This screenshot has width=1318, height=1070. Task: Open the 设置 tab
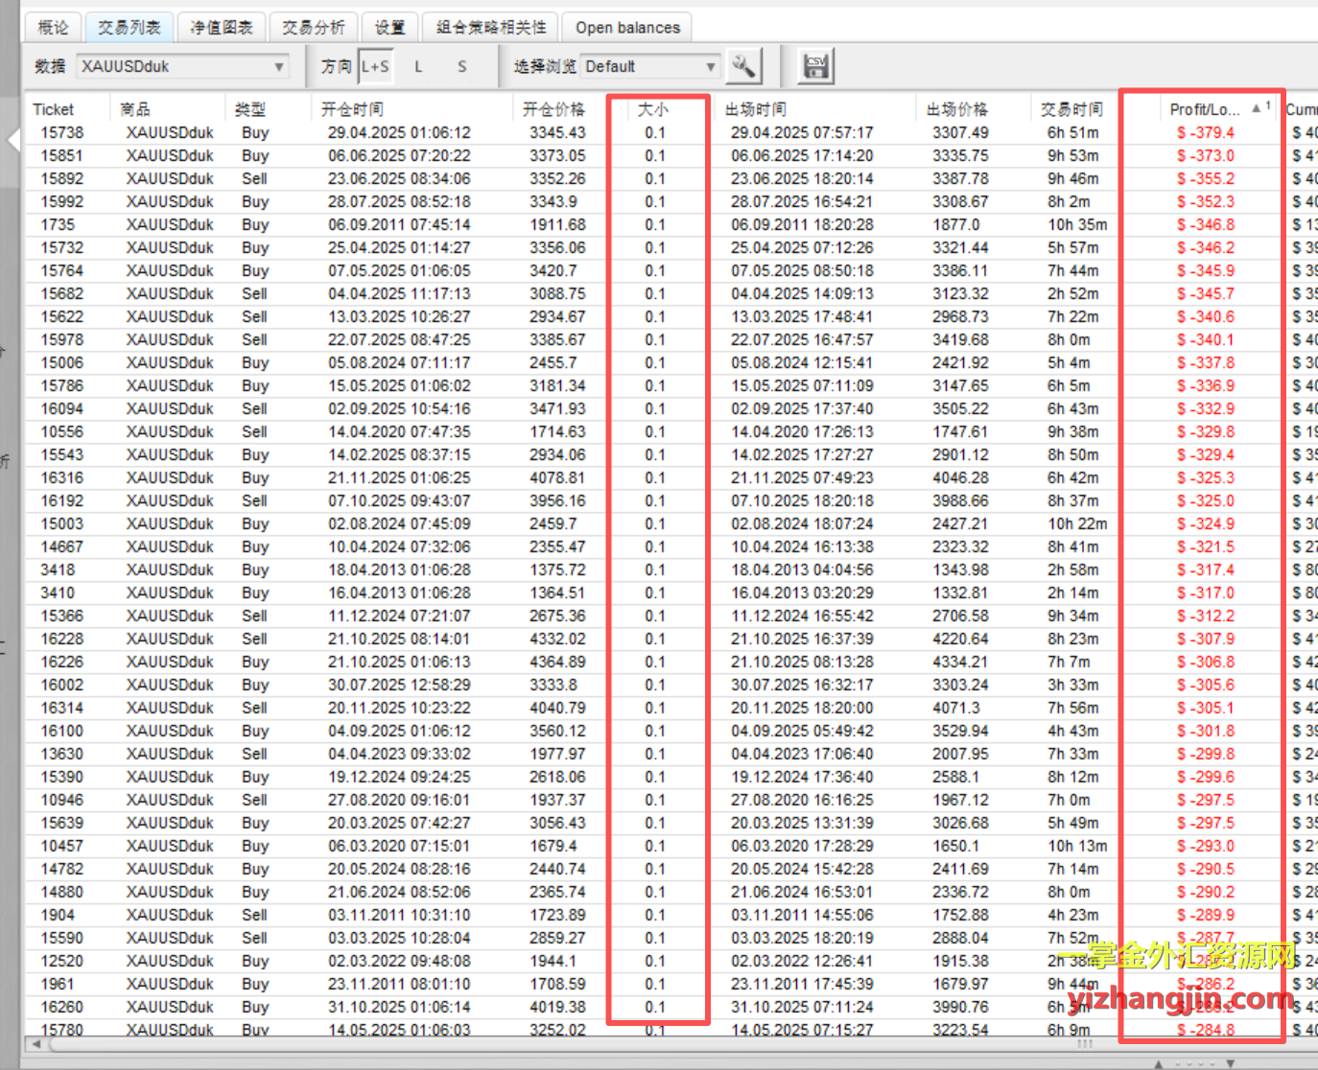[x=389, y=27]
